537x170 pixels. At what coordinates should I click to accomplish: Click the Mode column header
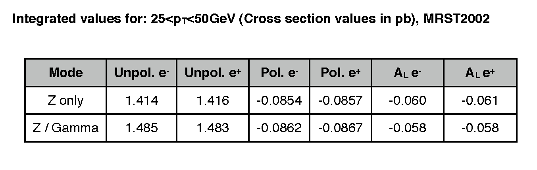click(x=65, y=73)
